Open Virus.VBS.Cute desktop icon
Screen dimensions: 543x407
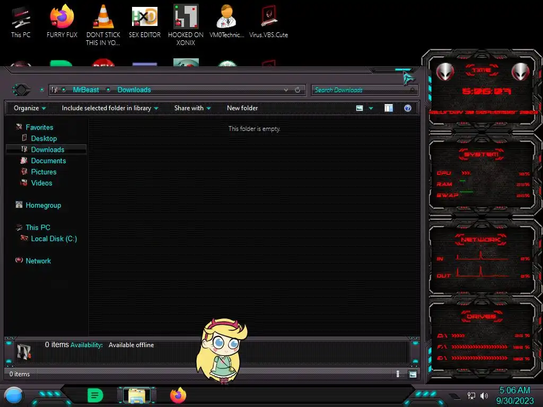268,21
